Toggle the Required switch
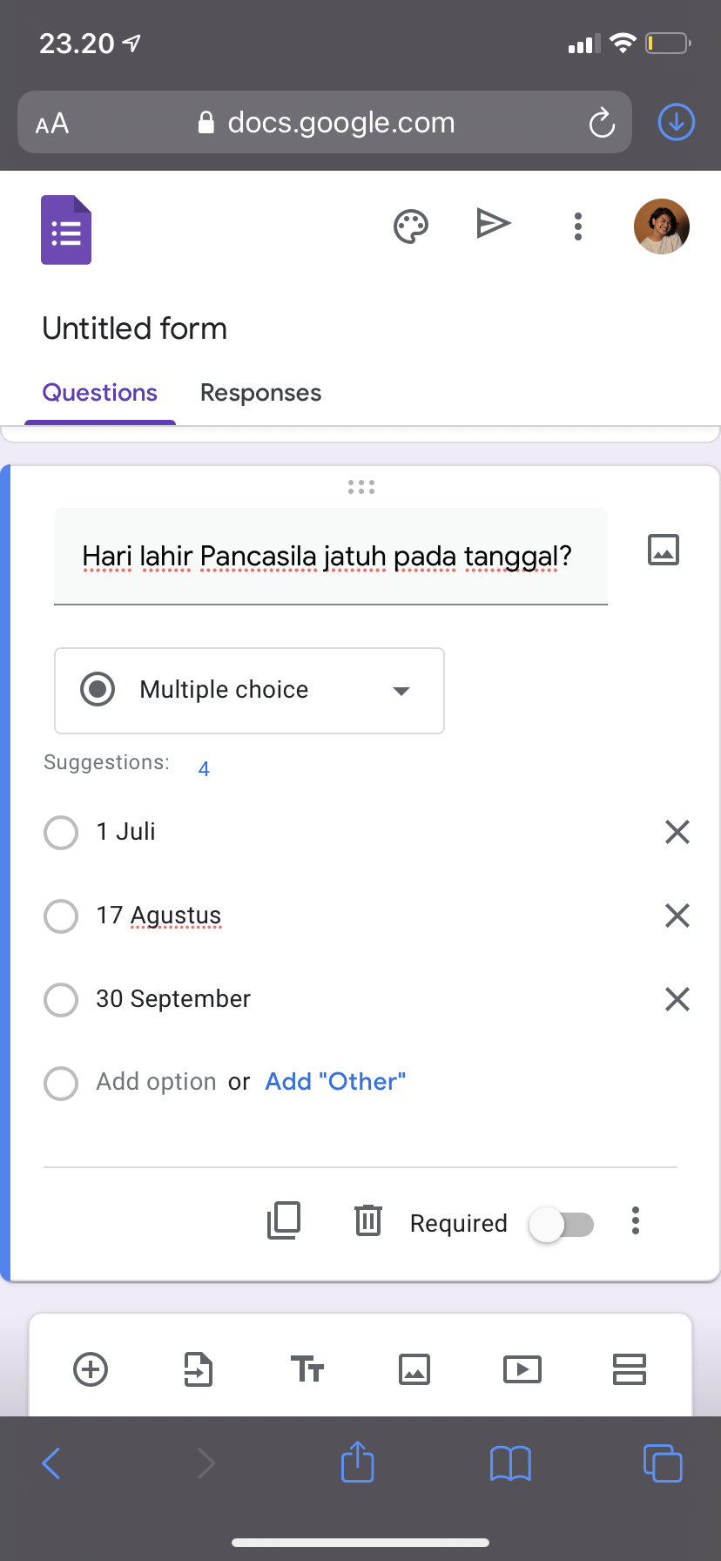The height and width of the screenshot is (1561, 721). (562, 1224)
